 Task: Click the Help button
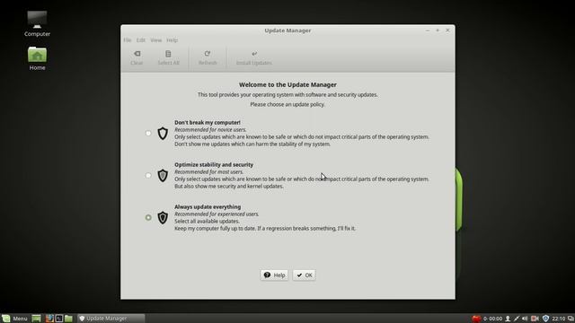coord(274,275)
